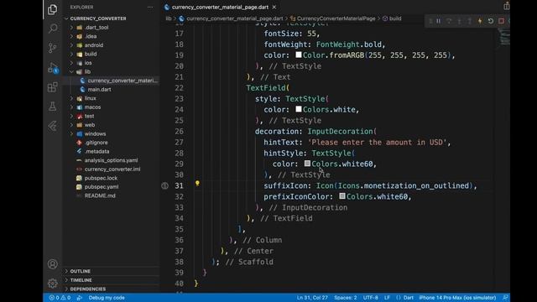Open the Manage gear icon

click(x=52, y=284)
